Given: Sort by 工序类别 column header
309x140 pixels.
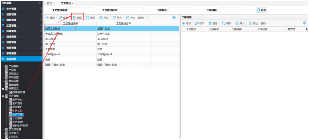Looking at the screenshot, I should click(236, 29).
